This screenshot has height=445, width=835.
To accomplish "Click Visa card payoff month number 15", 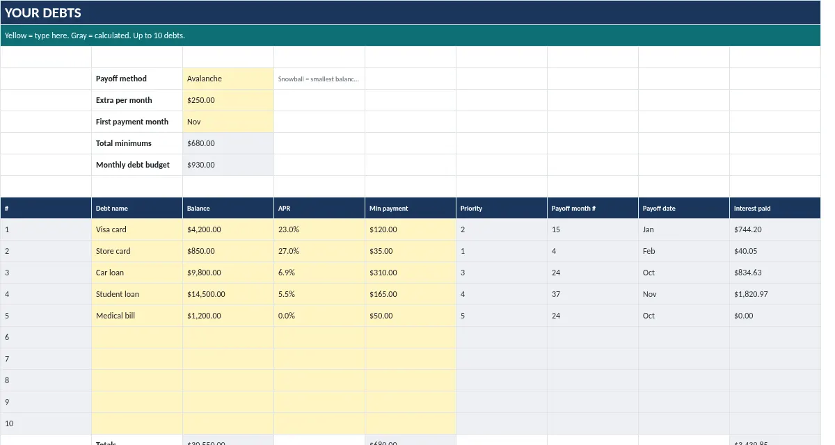I will click(593, 229).
